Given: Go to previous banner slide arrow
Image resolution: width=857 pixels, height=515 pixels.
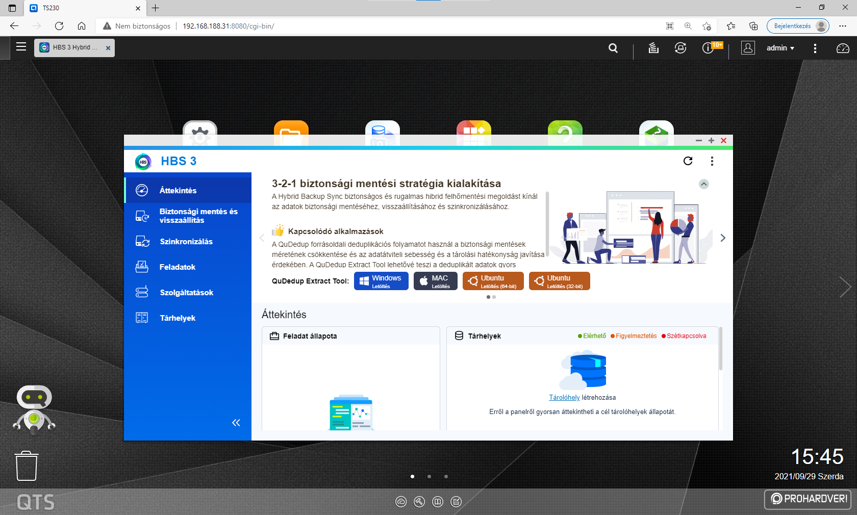Looking at the screenshot, I should (x=262, y=238).
